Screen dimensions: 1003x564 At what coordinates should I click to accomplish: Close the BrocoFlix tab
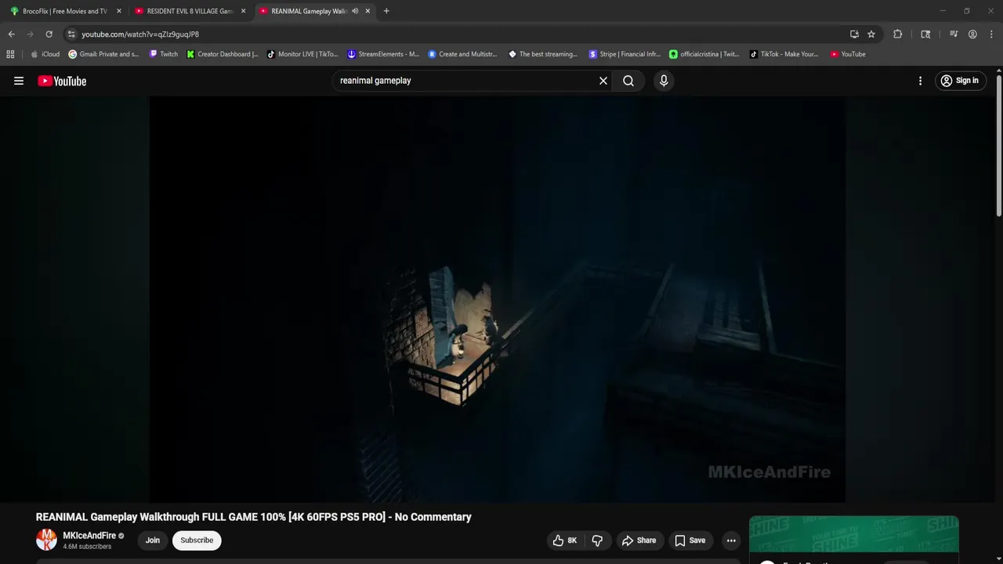119,11
